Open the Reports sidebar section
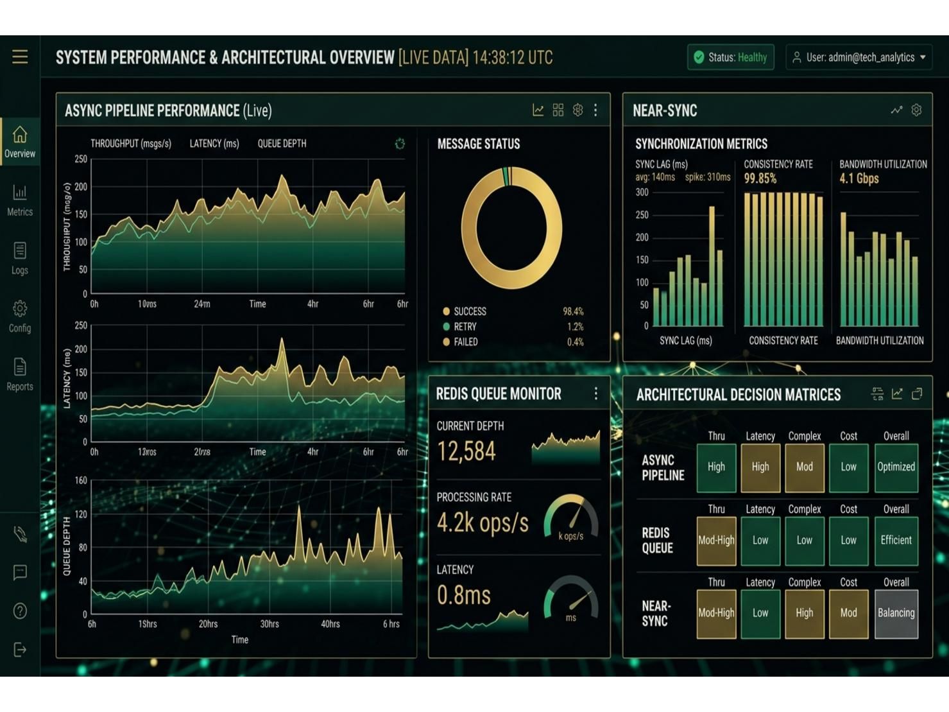 click(x=20, y=375)
